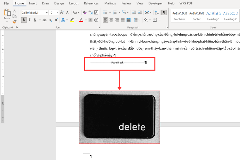
Task: Center-align the paragraph
Action: tap(111, 20)
